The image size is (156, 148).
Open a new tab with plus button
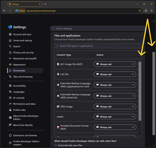click(x=45, y=4)
